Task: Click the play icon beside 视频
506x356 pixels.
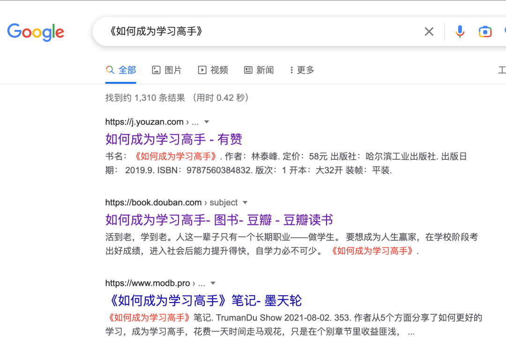Action: coord(202,70)
